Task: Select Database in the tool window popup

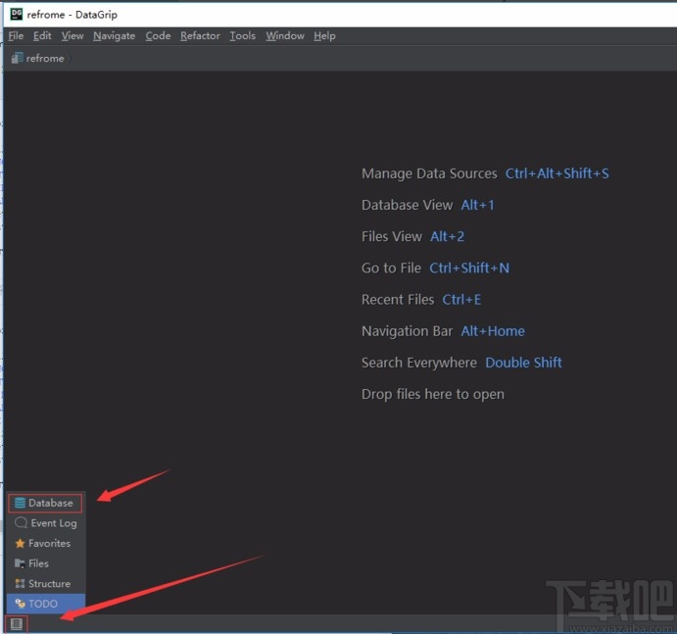Action: tap(45, 503)
